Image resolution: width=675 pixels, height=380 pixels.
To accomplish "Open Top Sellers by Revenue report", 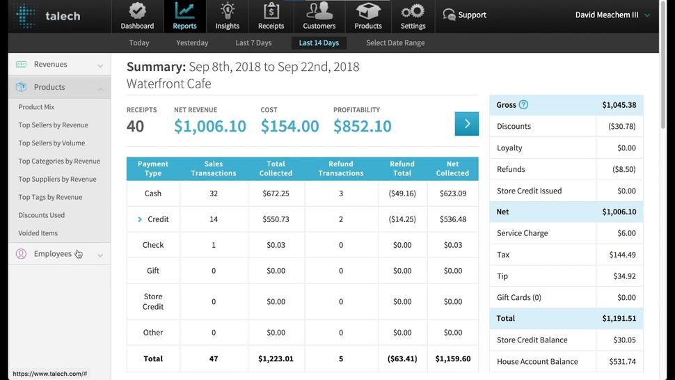I will click(x=53, y=125).
